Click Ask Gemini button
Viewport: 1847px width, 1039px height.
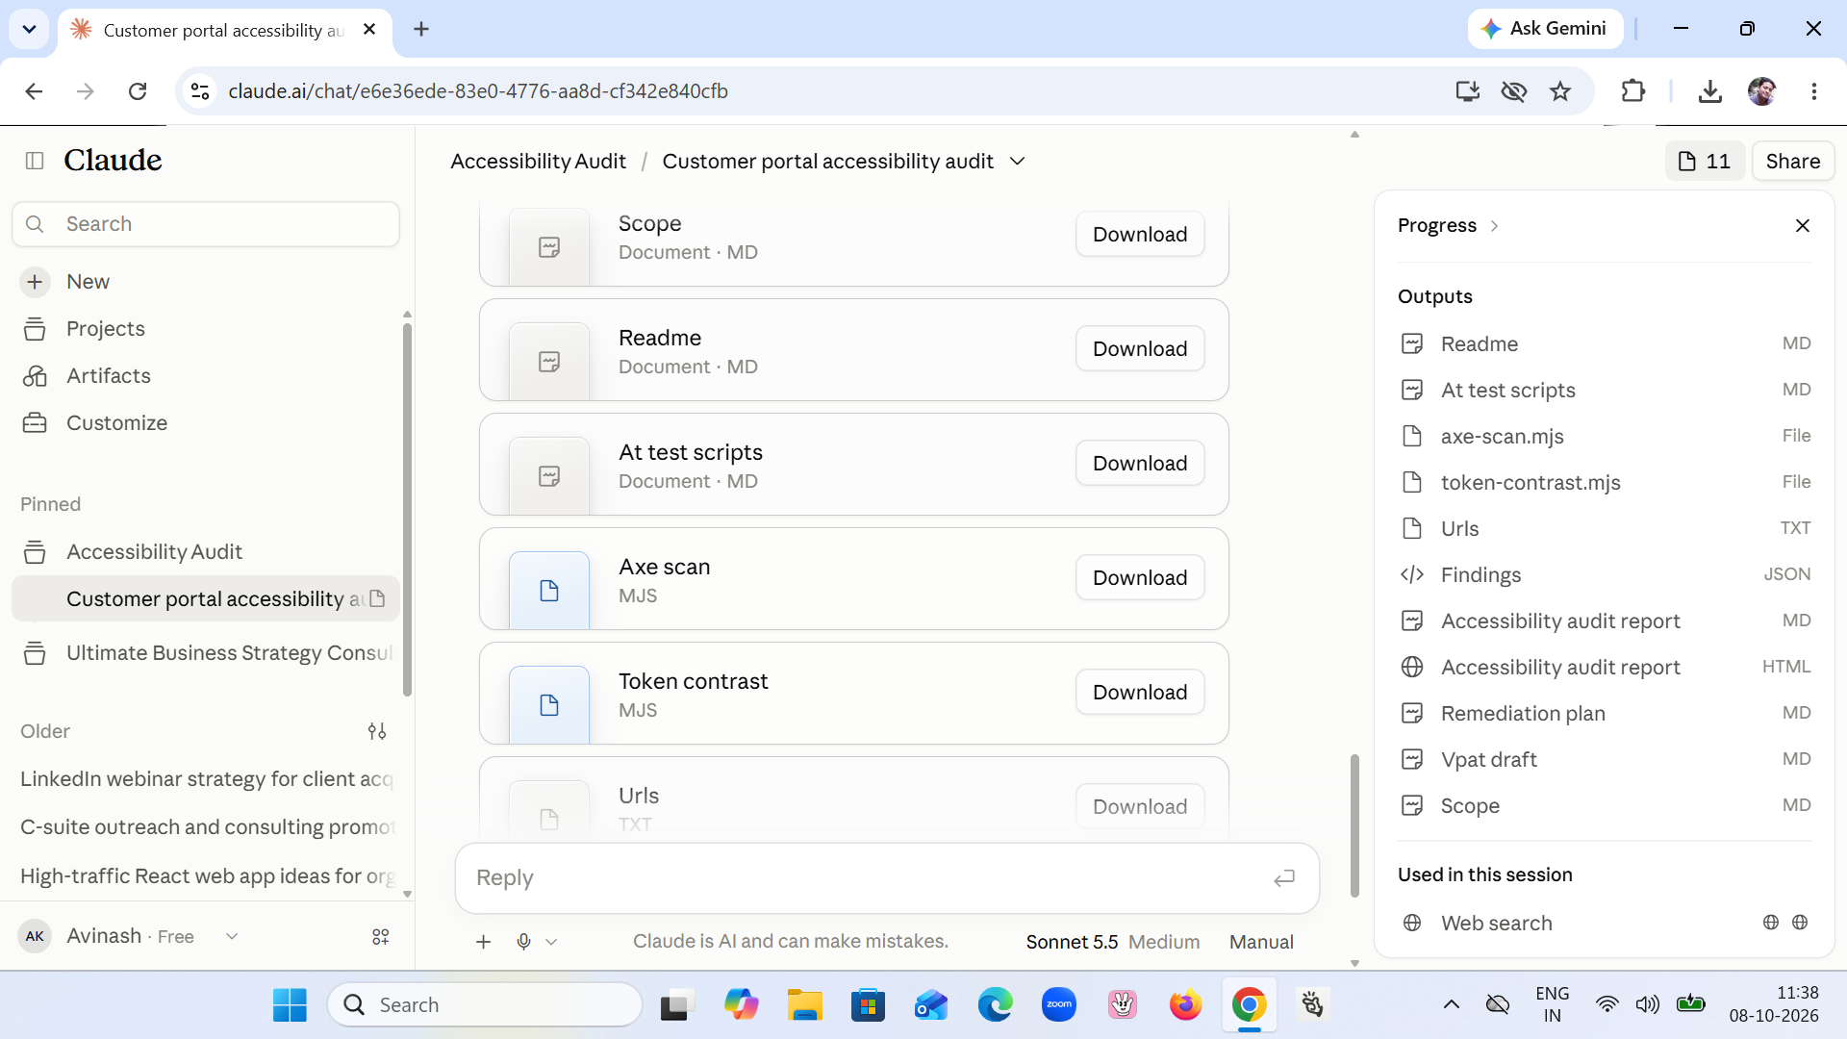coord(1545,29)
